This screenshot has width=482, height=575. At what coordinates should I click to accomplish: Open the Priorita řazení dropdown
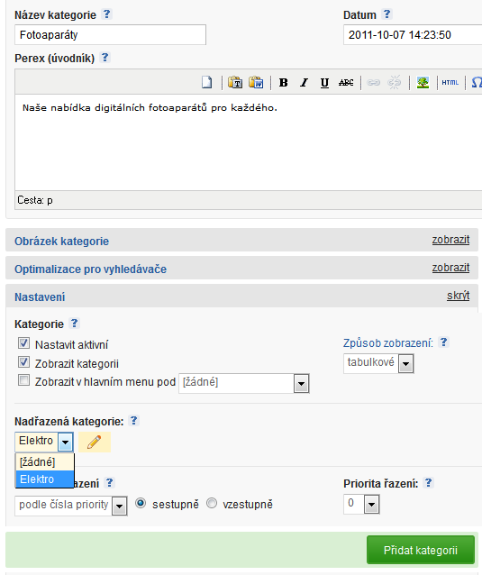[361, 504]
